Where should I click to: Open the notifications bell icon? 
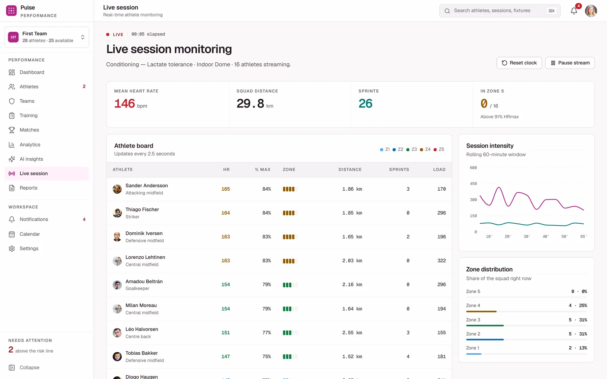(574, 11)
